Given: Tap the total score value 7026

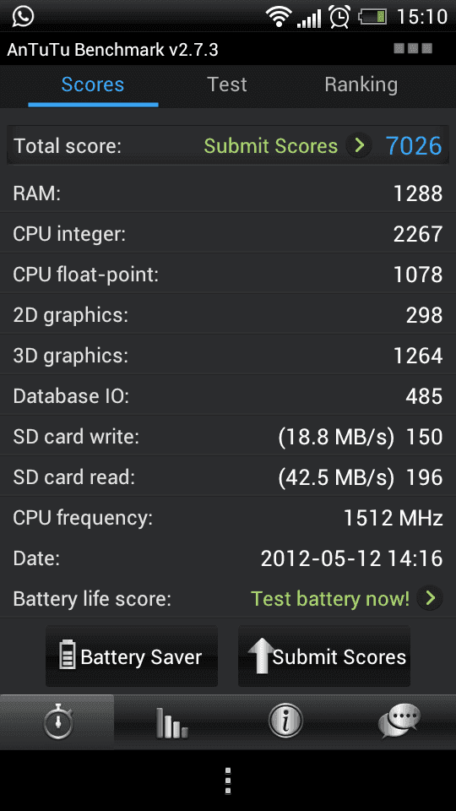Looking at the screenshot, I should (x=414, y=146).
